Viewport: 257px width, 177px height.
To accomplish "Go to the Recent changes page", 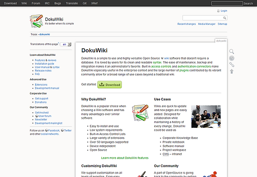I will point(187,24).
